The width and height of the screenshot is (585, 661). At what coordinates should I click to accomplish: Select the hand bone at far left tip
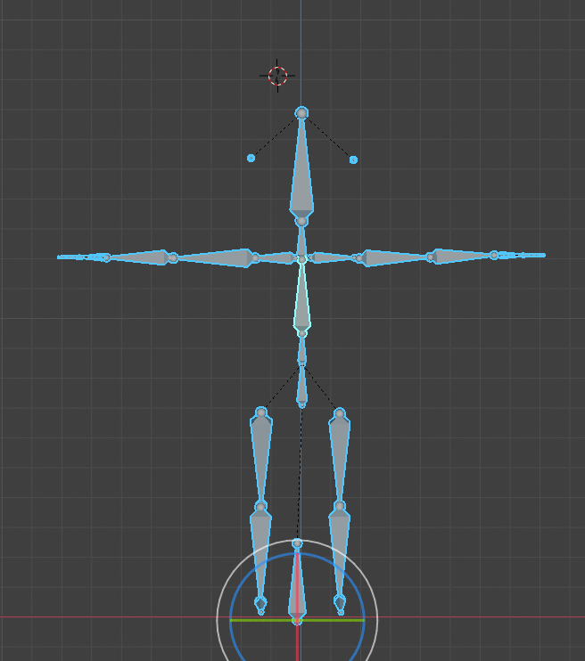click(x=82, y=257)
